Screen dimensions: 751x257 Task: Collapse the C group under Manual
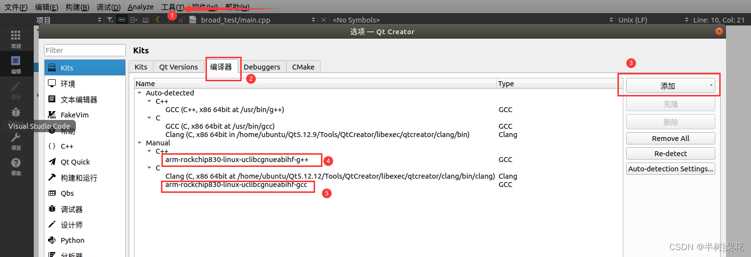150,168
